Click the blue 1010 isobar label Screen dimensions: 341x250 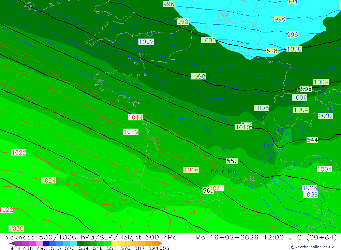tap(243, 127)
